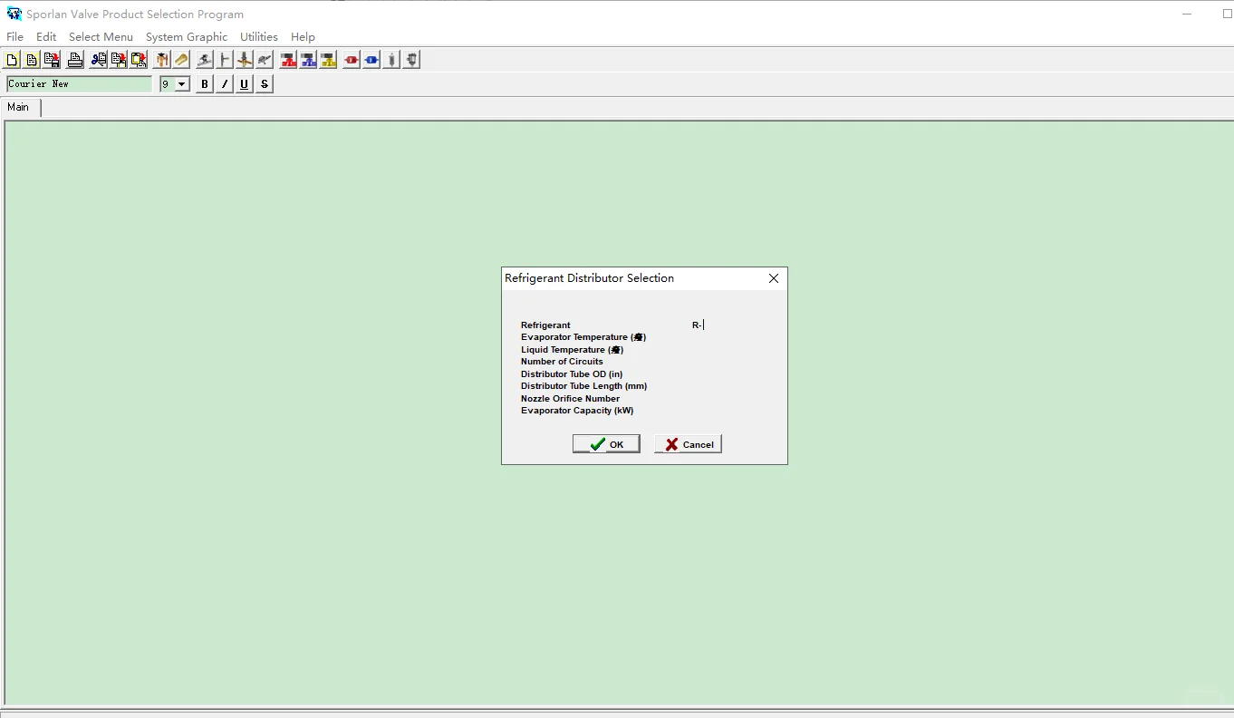1234x718 pixels.
Task: Click the Evaporator Temperature label
Action: 583,337
